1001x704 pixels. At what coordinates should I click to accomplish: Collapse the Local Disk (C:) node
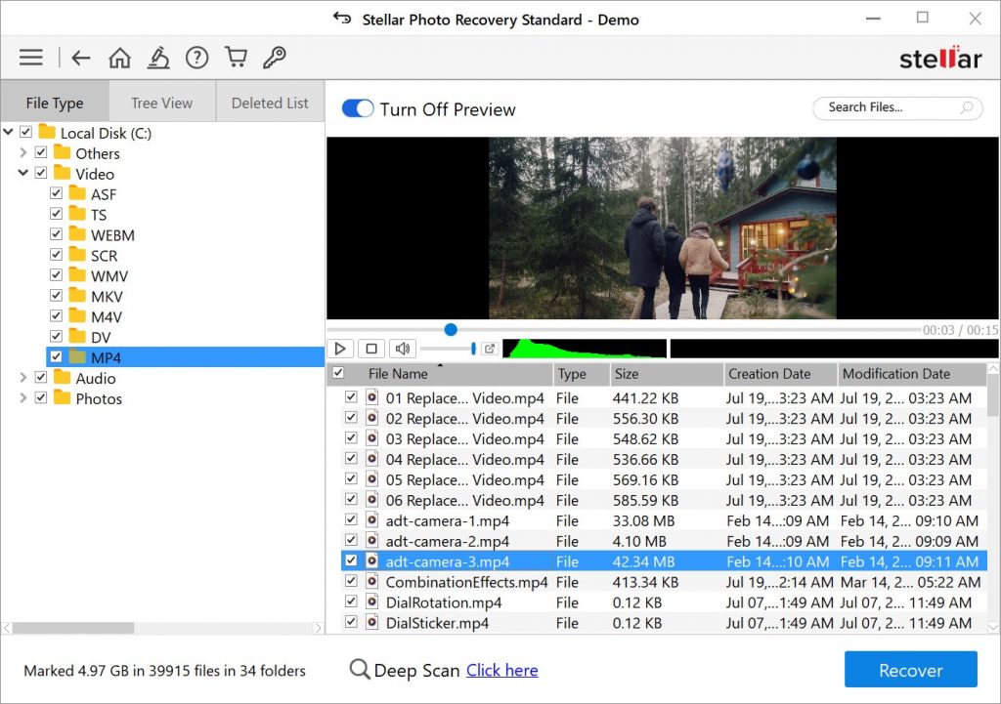point(8,132)
